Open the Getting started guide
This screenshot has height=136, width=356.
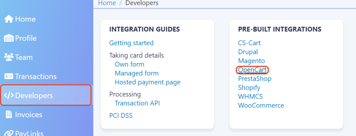[131, 43]
